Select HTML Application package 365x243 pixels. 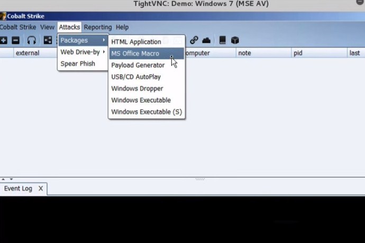[x=147, y=42]
